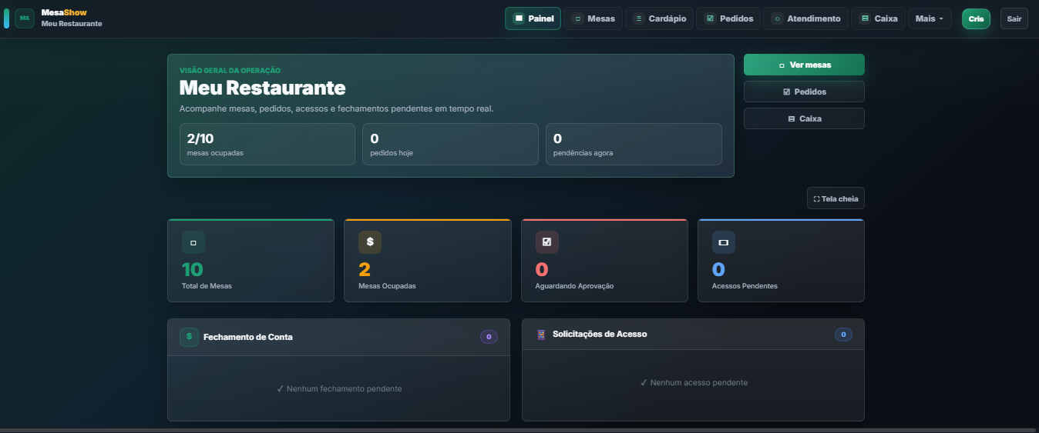Click the Solicitações de Acesso phone icon

[x=541, y=335]
